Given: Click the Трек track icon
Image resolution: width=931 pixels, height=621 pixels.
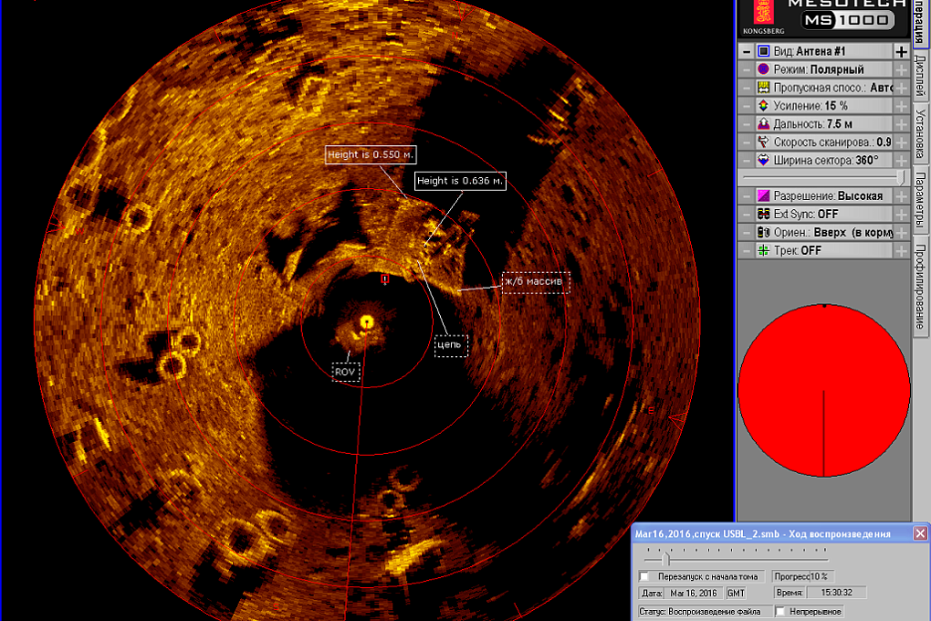Looking at the screenshot, I should click(764, 251).
